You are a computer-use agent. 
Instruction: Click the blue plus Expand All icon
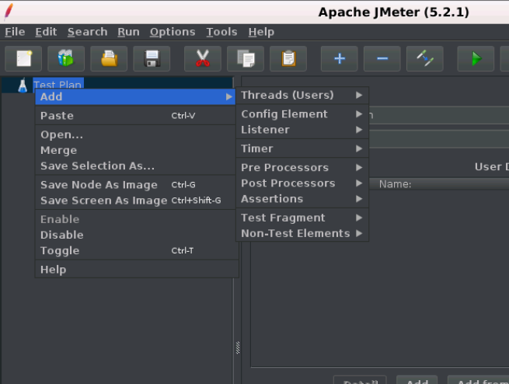coord(340,59)
